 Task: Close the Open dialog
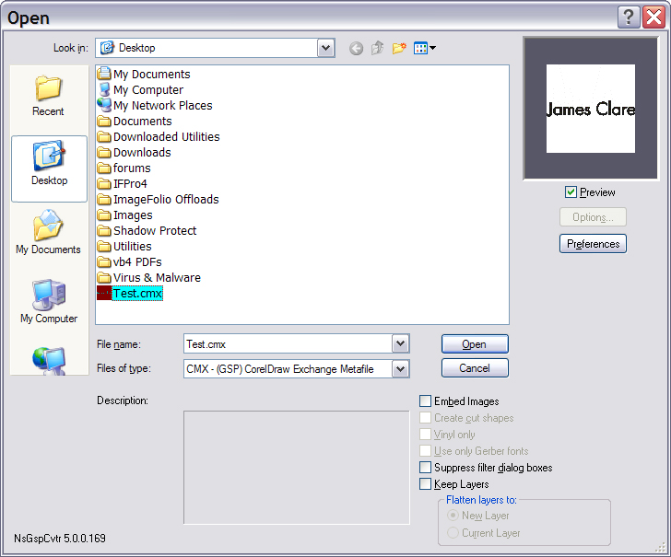653,17
